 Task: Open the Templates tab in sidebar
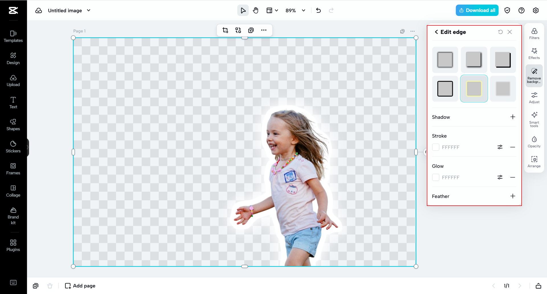tap(13, 36)
